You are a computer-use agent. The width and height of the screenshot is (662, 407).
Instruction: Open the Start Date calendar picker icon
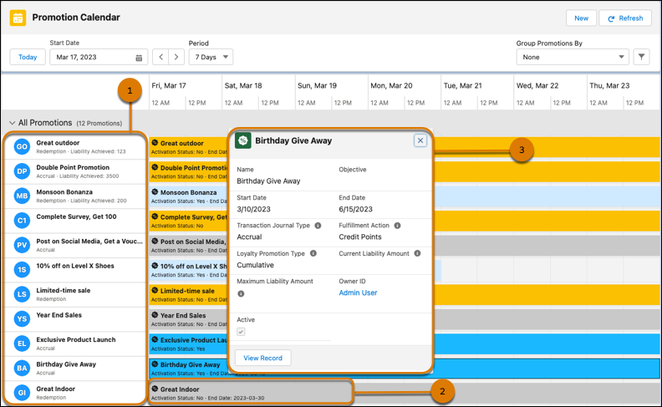point(139,58)
